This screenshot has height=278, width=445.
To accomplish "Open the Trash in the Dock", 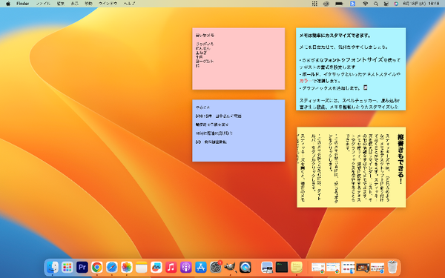I will click(x=392, y=267).
